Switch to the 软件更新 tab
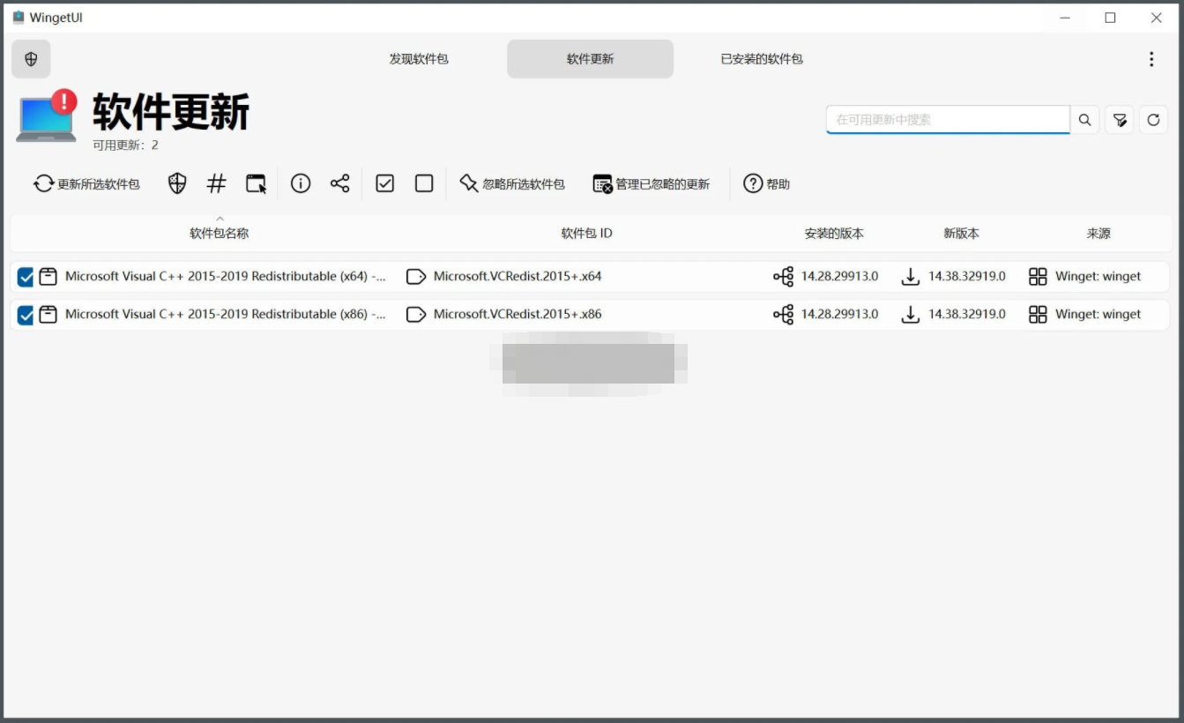Image resolution: width=1184 pixels, height=723 pixels. click(x=590, y=59)
